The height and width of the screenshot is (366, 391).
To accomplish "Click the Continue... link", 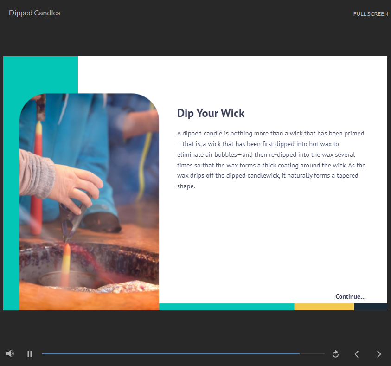I will coord(350,296).
